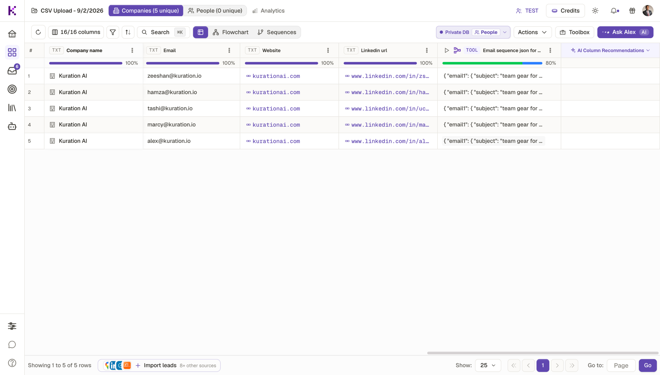Open the Actions dropdown
Image resolution: width=660 pixels, height=375 pixels.
click(532, 32)
